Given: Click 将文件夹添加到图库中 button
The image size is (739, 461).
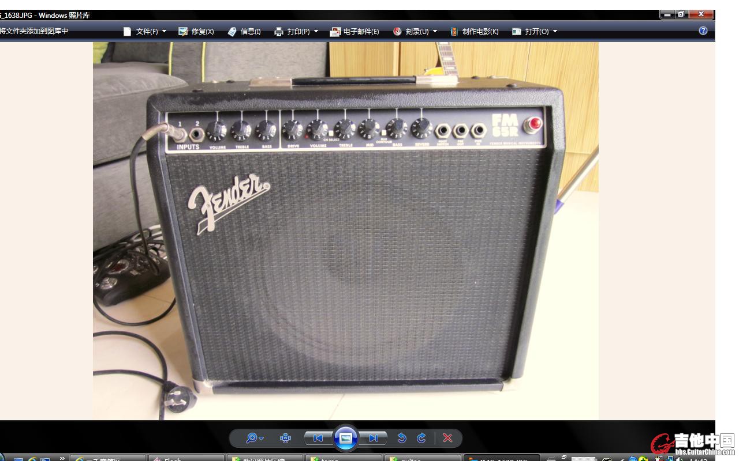Looking at the screenshot, I should (34, 31).
